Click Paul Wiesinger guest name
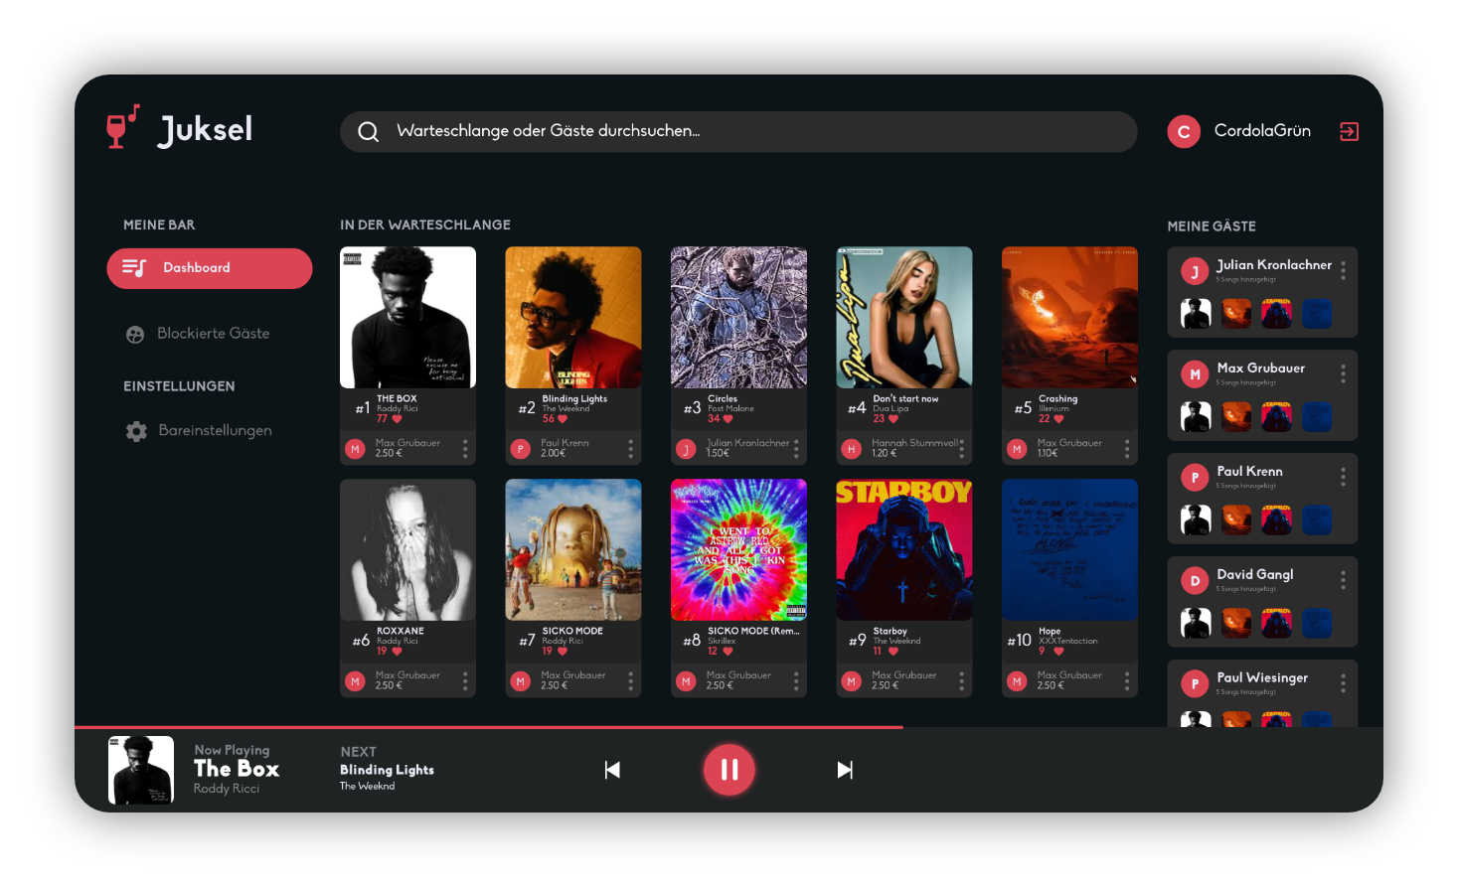Viewport: 1458px width, 887px height. coord(1262,677)
